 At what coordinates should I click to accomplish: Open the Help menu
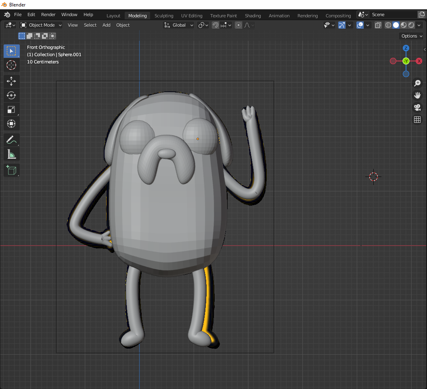(x=88, y=15)
